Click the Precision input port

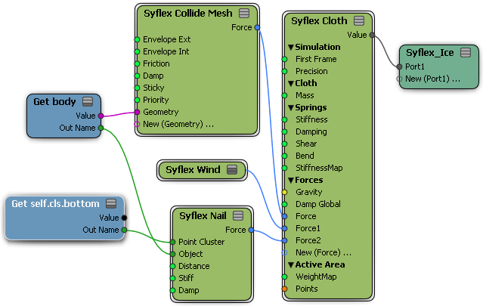point(285,72)
